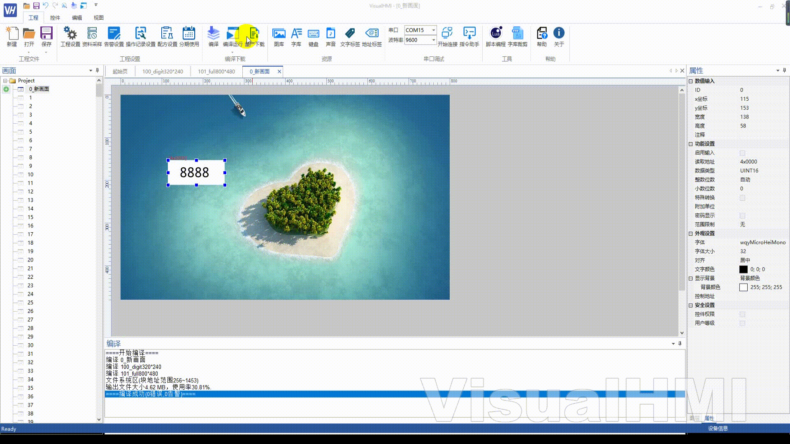Screen dimensions: 790x444
Task: Close the 0_新画面 tab
Action: click(x=279, y=72)
